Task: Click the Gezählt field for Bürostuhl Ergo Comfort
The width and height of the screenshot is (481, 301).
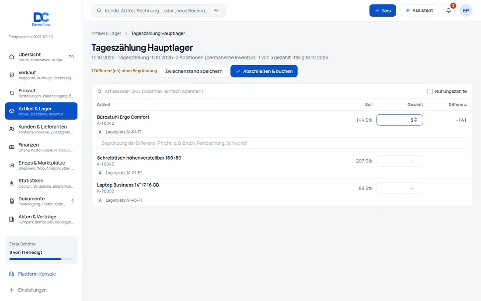Action: tap(400, 120)
